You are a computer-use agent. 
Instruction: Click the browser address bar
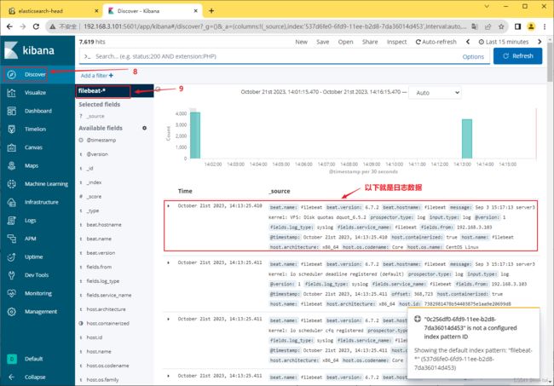(274, 26)
